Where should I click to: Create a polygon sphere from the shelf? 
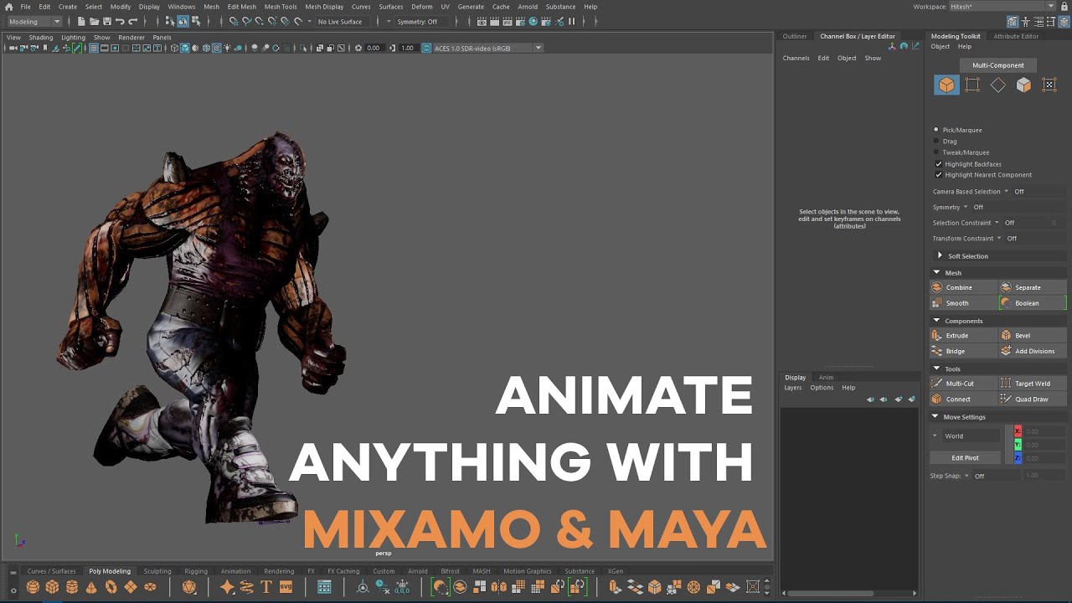tap(33, 587)
